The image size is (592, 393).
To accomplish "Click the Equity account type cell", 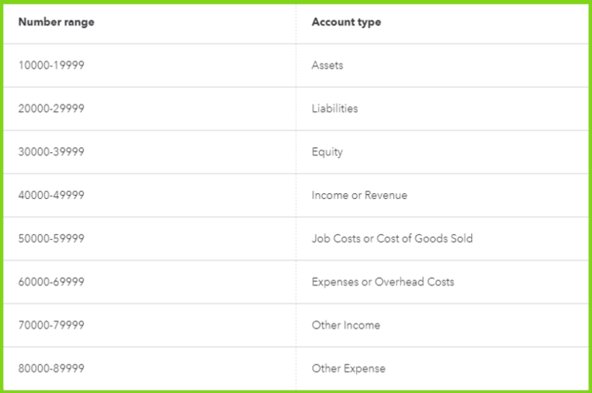I will (x=327, y=152).
